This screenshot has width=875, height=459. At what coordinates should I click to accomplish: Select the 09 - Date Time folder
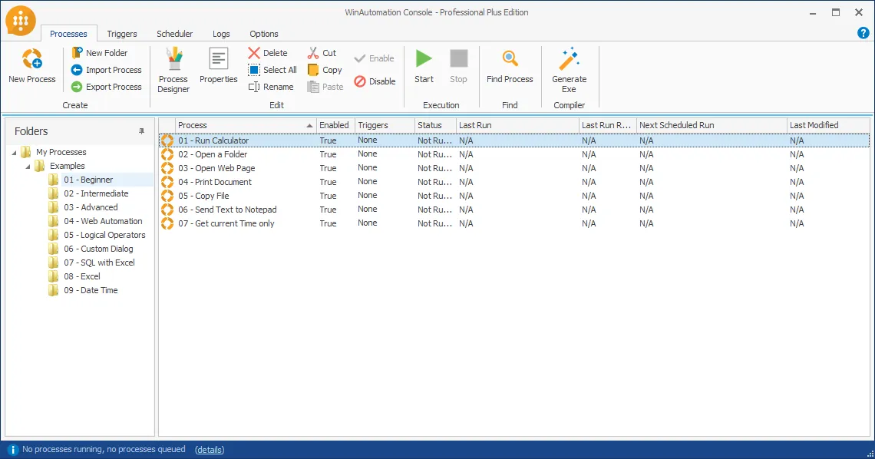click(x=91, y=291)
